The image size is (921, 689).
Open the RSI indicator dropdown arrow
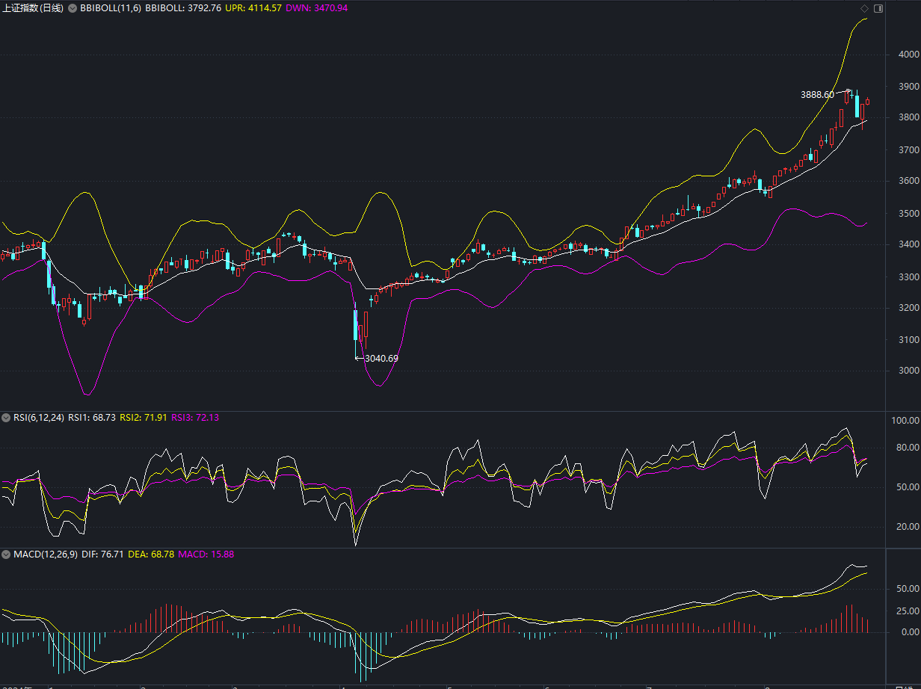pos(6,418)
